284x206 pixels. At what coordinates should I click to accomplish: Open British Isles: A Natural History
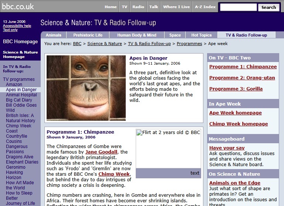point(20,118)
